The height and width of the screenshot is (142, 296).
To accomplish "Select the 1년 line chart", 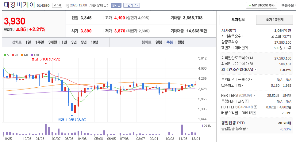I will point(64,42).
